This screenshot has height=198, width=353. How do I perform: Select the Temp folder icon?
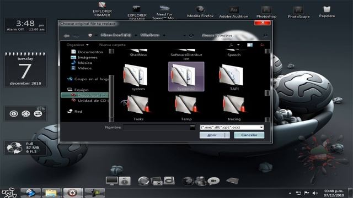pyautogui.click(x=186, y=105)
